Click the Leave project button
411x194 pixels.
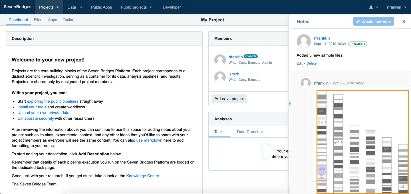tap(229, 99)
